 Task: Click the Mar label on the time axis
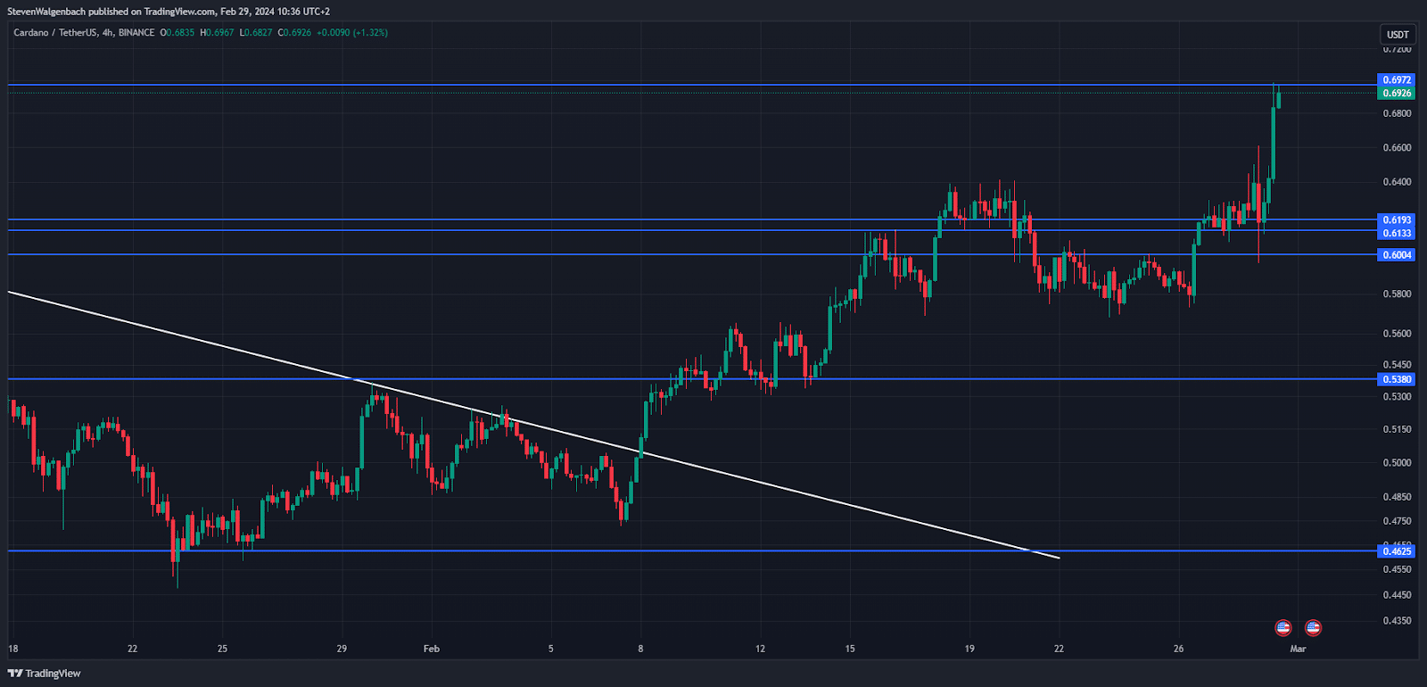pos(1298,649)
